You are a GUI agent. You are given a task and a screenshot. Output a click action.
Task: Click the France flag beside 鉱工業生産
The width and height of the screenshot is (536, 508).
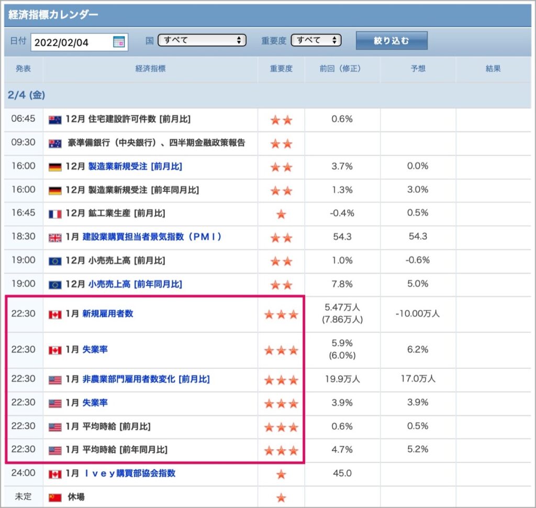[x=55, y=214]
